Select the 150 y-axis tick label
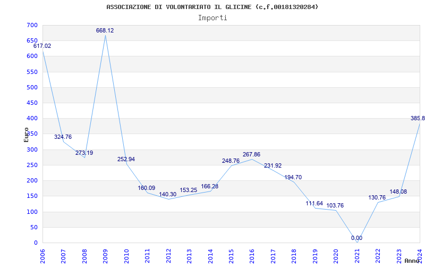The width and height of the screenshot is (425, 266). pyautogui.click(x=32, y=196)
